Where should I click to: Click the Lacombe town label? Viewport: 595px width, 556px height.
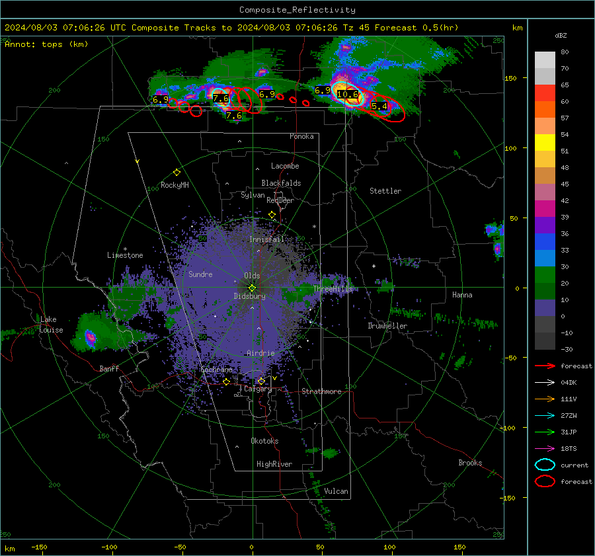tap(285, 166)
